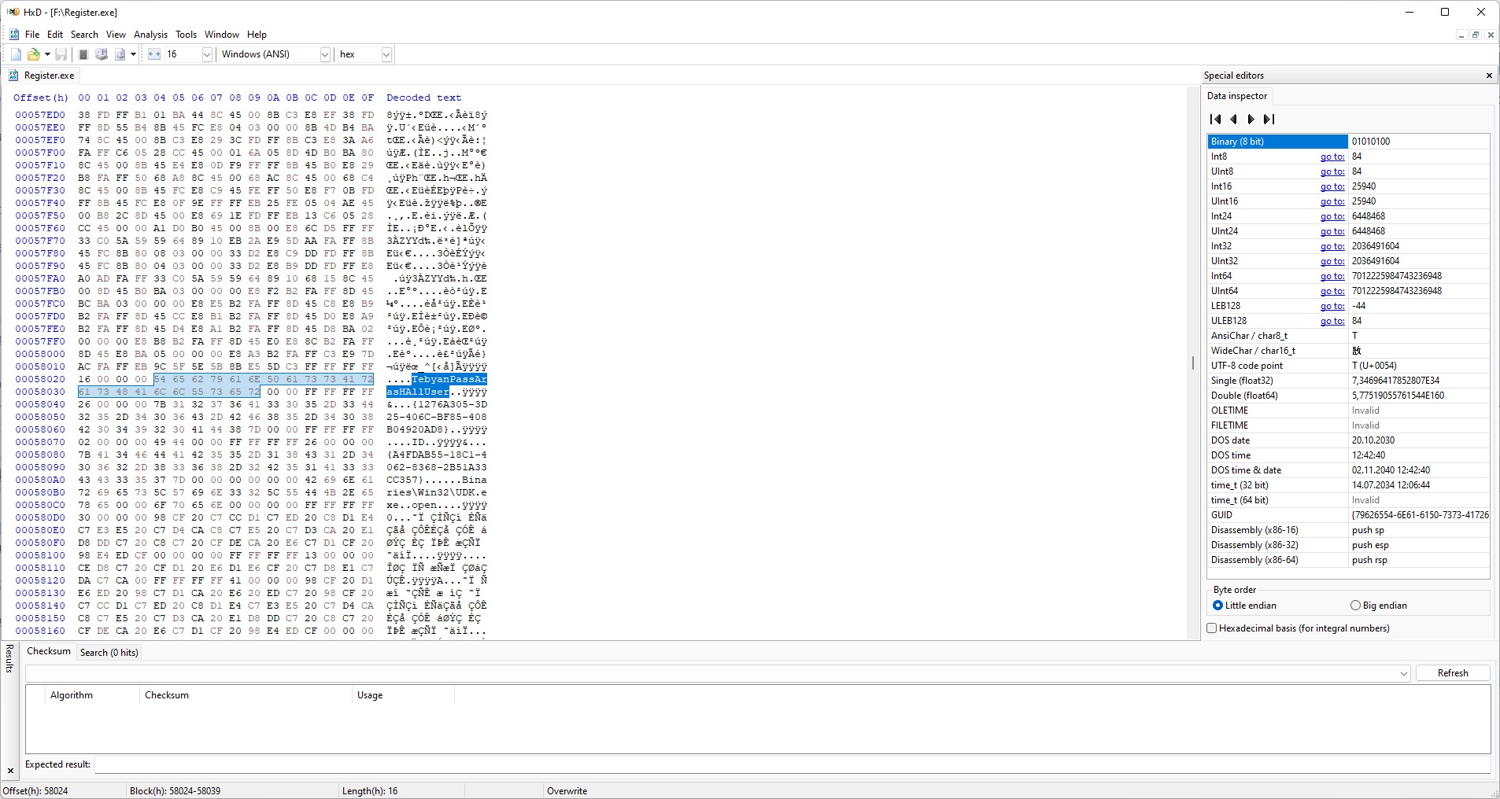
Task: Open the Analysis menu
Action: click(150, 35)
